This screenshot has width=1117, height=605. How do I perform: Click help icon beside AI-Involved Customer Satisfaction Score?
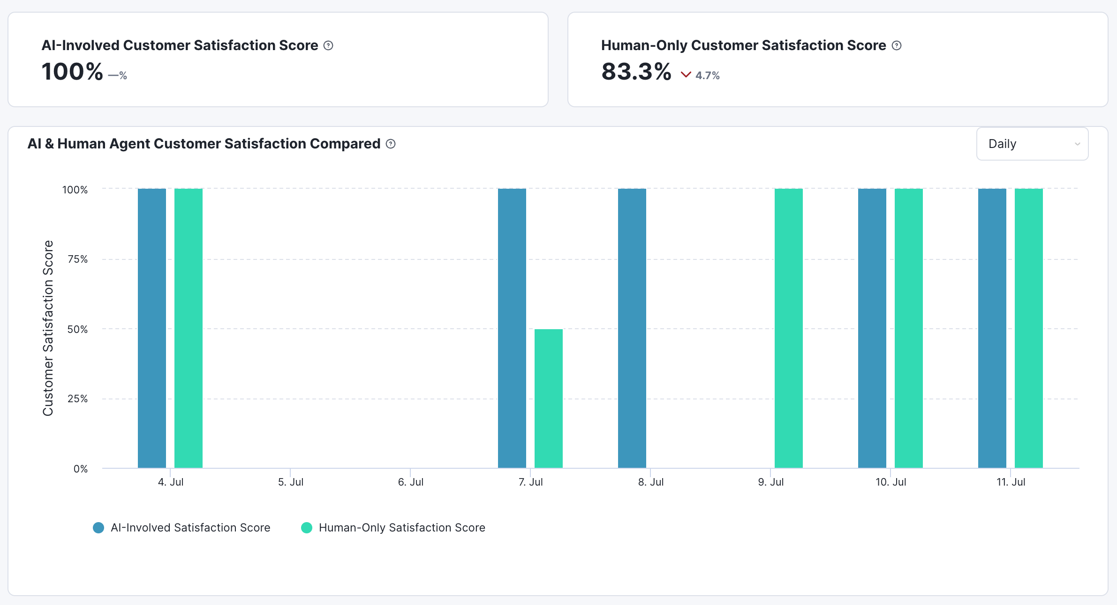328,45
